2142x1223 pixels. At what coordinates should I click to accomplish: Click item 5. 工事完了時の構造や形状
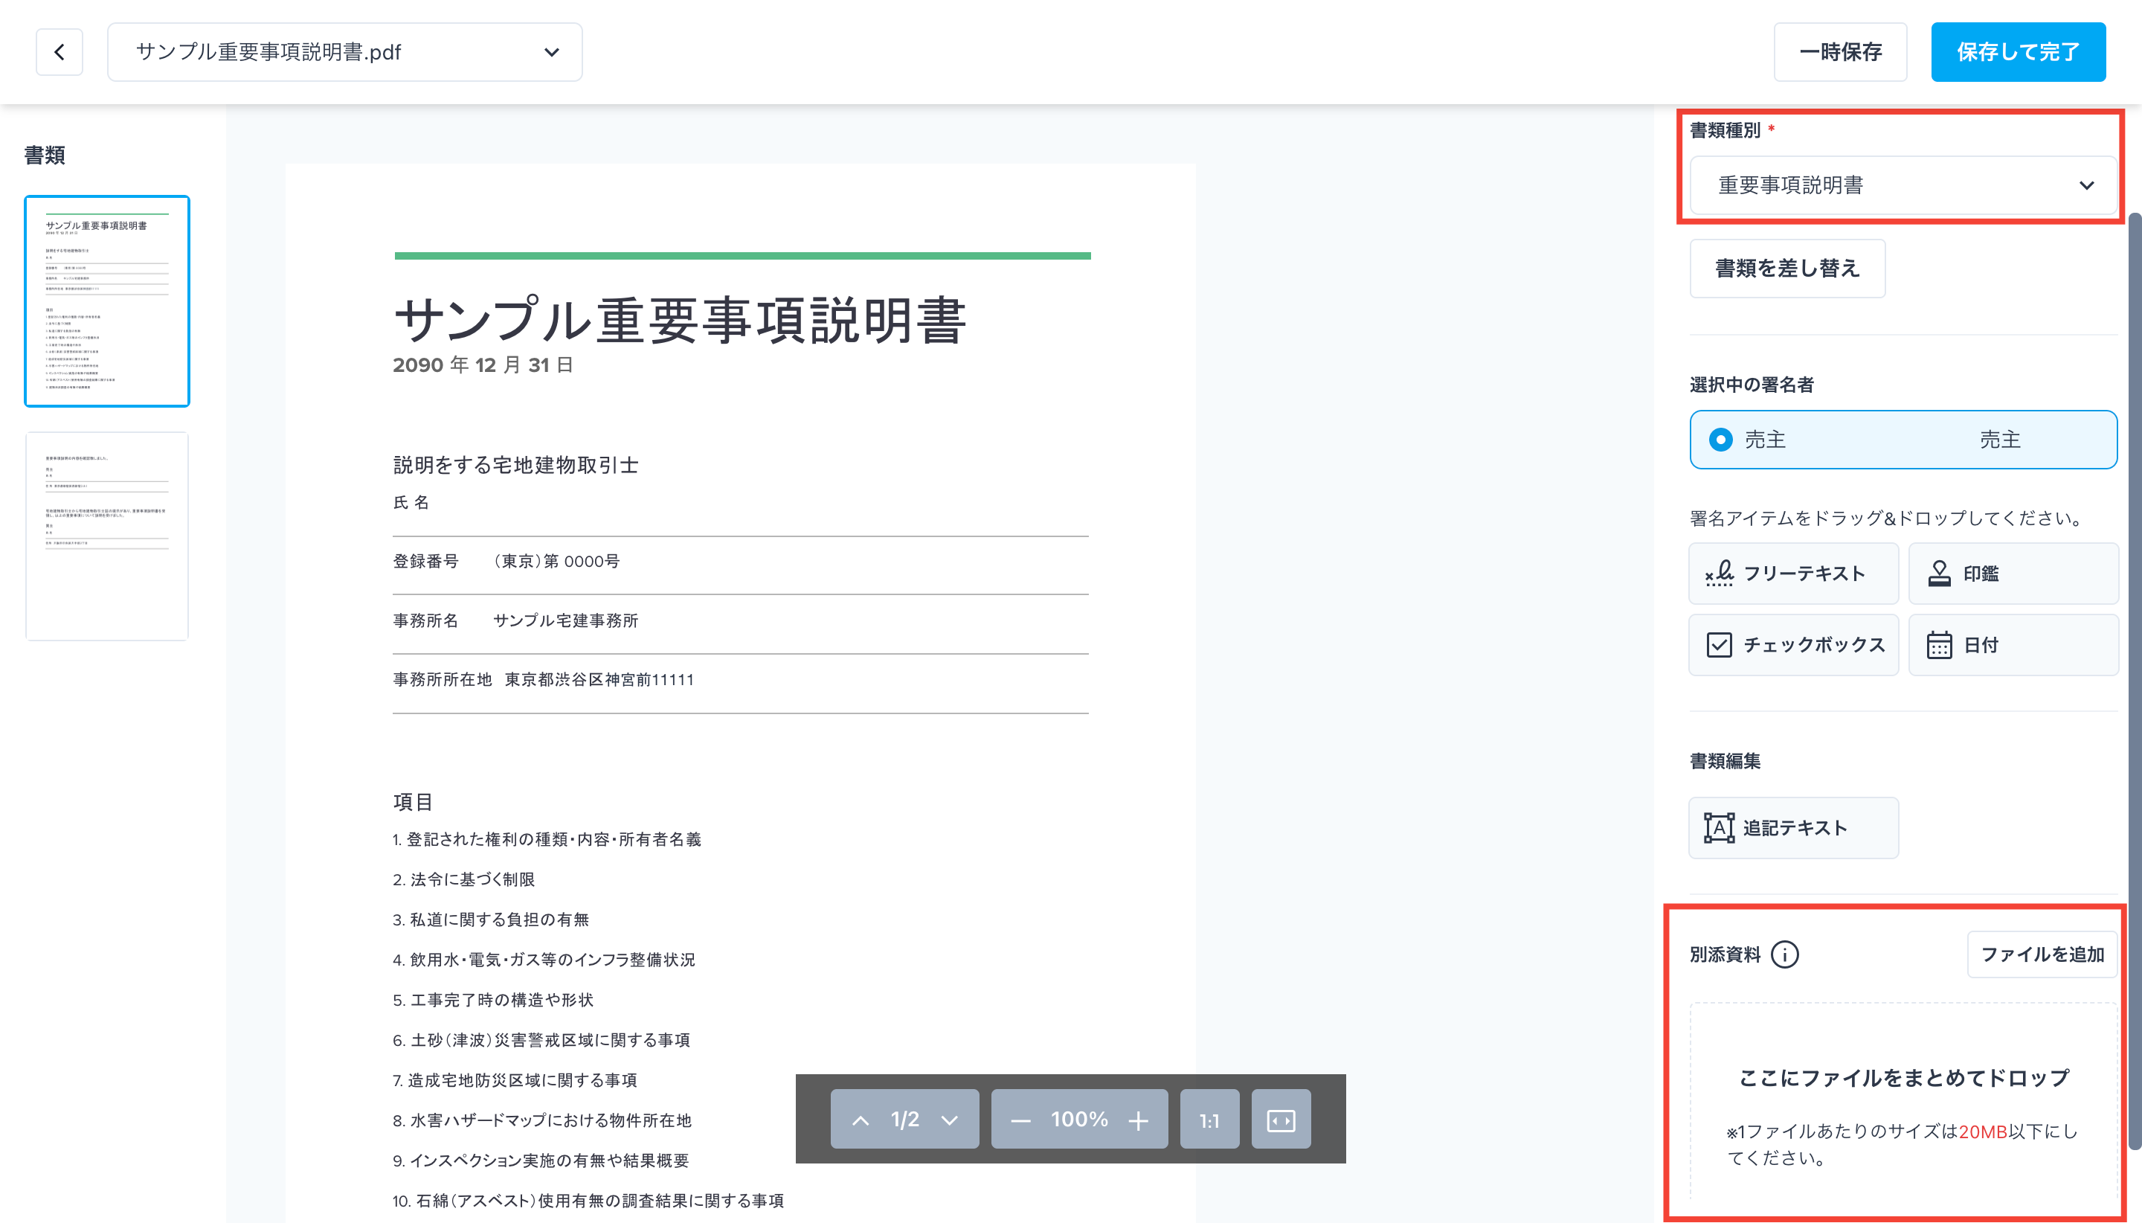pos(493,1000)
